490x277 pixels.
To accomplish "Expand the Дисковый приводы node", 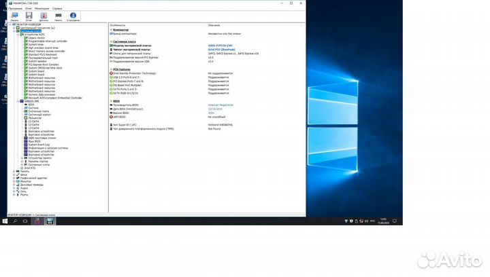I will click(x=14, y=185).
